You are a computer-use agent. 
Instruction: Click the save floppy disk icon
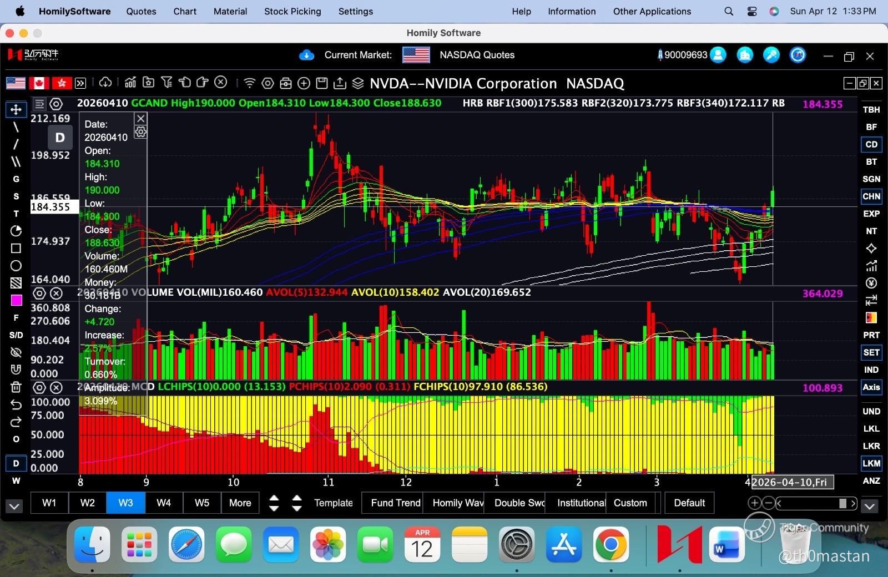[x=321, y=83]
